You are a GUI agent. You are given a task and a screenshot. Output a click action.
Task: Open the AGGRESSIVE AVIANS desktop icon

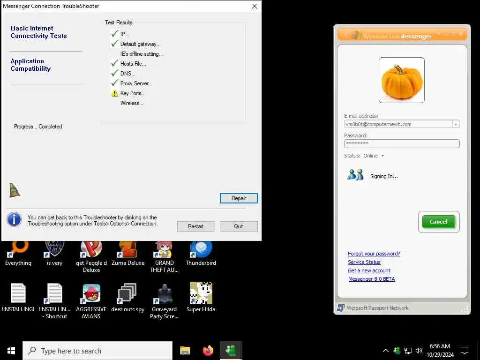(x=91, y=301)
